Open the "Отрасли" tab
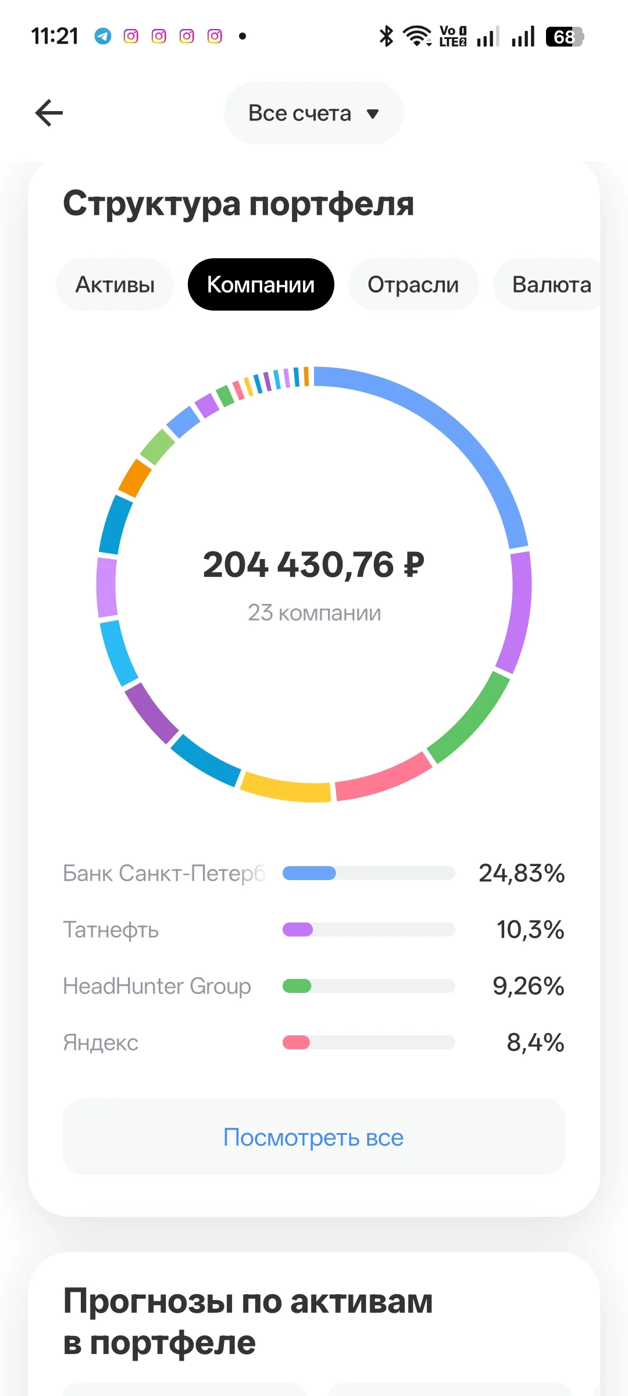628x1396 pixels. click(413, 284)
